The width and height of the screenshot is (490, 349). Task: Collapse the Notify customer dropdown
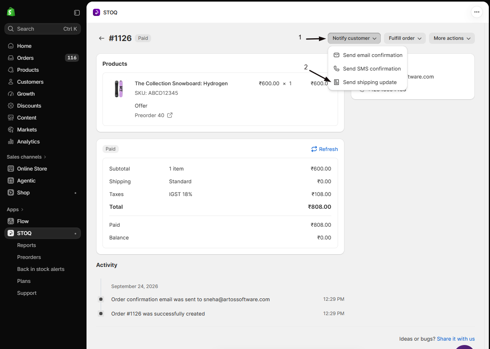pos(354,38)
